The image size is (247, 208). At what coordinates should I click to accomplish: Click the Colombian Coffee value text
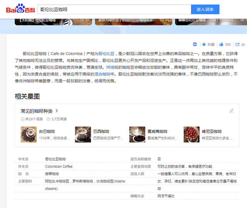pos(59,166)
